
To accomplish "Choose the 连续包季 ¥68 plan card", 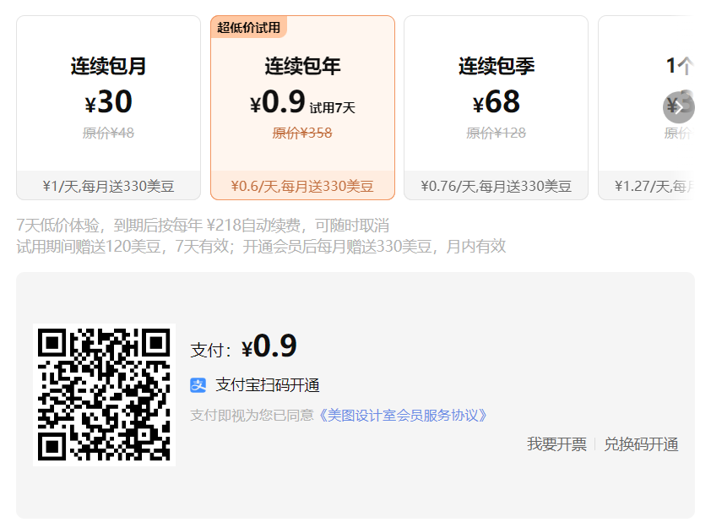I will (x=496, y=107).
